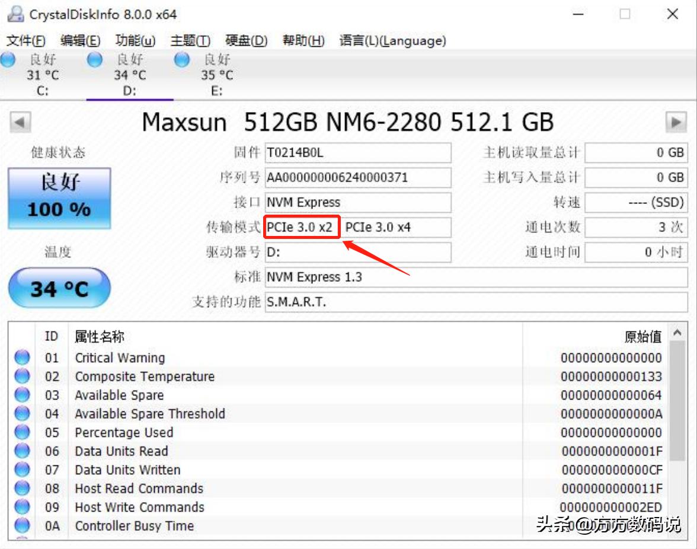Open the 语言(L)(Language) menu
697x549 pixels.
point(392,41)
